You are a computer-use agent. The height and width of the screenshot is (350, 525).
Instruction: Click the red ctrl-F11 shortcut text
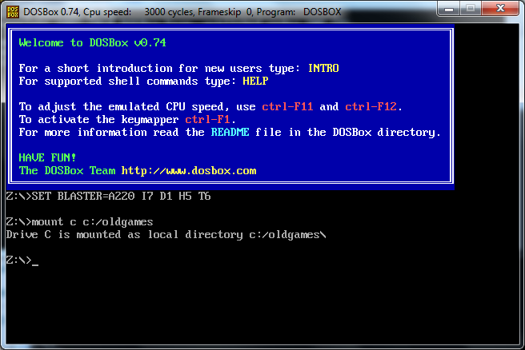coord(287,106)
